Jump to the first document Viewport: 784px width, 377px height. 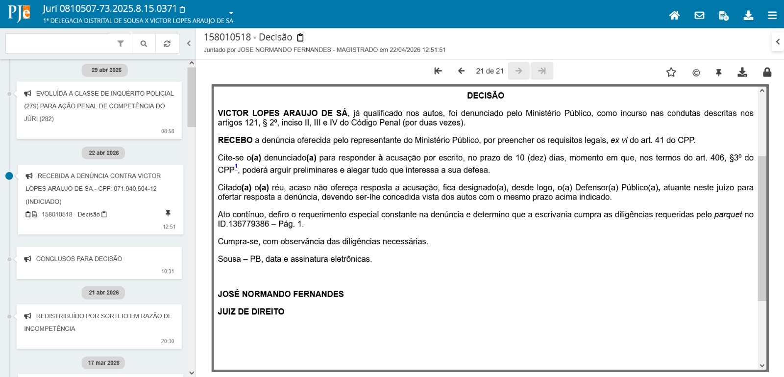438,71
